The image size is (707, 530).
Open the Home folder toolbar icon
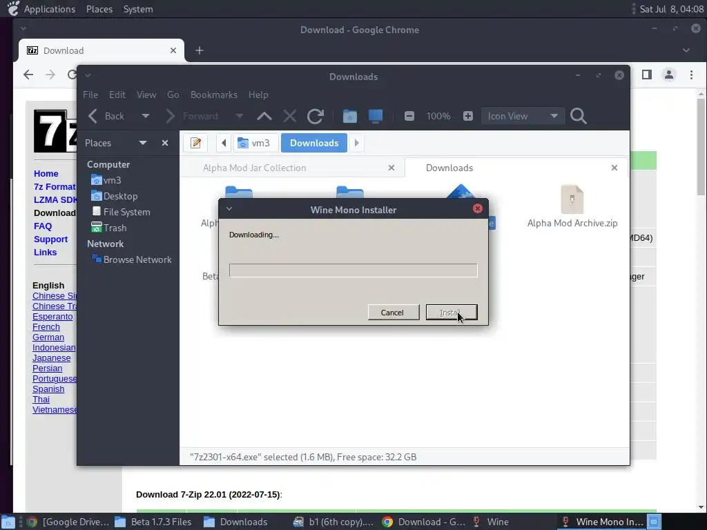pos(350,116)
